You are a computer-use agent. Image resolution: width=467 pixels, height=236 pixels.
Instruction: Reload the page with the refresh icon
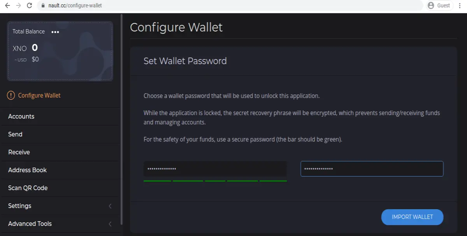coord(29,6)
